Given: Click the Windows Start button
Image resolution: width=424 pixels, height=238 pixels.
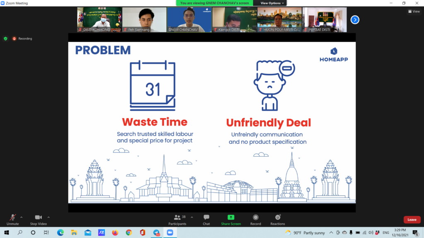Looking at the screenshot, I should (6, 233).
